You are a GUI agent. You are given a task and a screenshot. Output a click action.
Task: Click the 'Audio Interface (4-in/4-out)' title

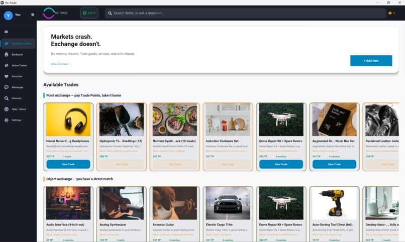65,225
